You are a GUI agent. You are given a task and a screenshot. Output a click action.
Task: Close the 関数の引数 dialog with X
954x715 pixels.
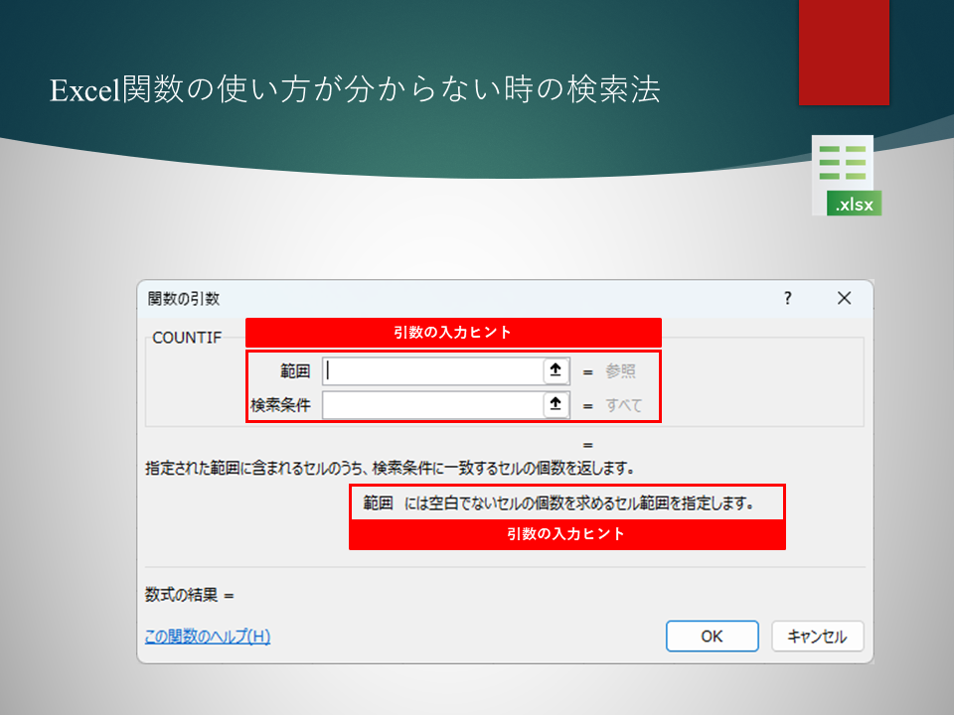tap(844, 298)
